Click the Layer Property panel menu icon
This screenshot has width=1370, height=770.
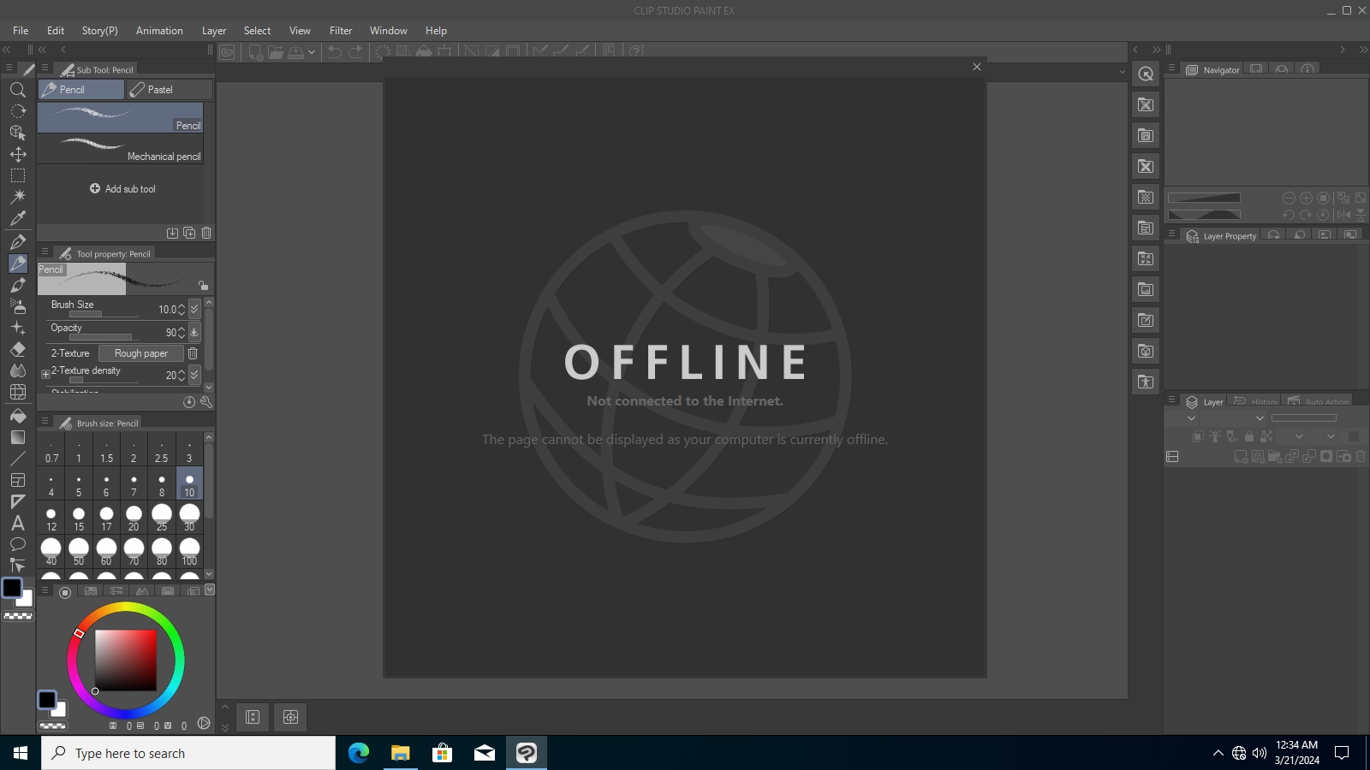(1171, 234)
